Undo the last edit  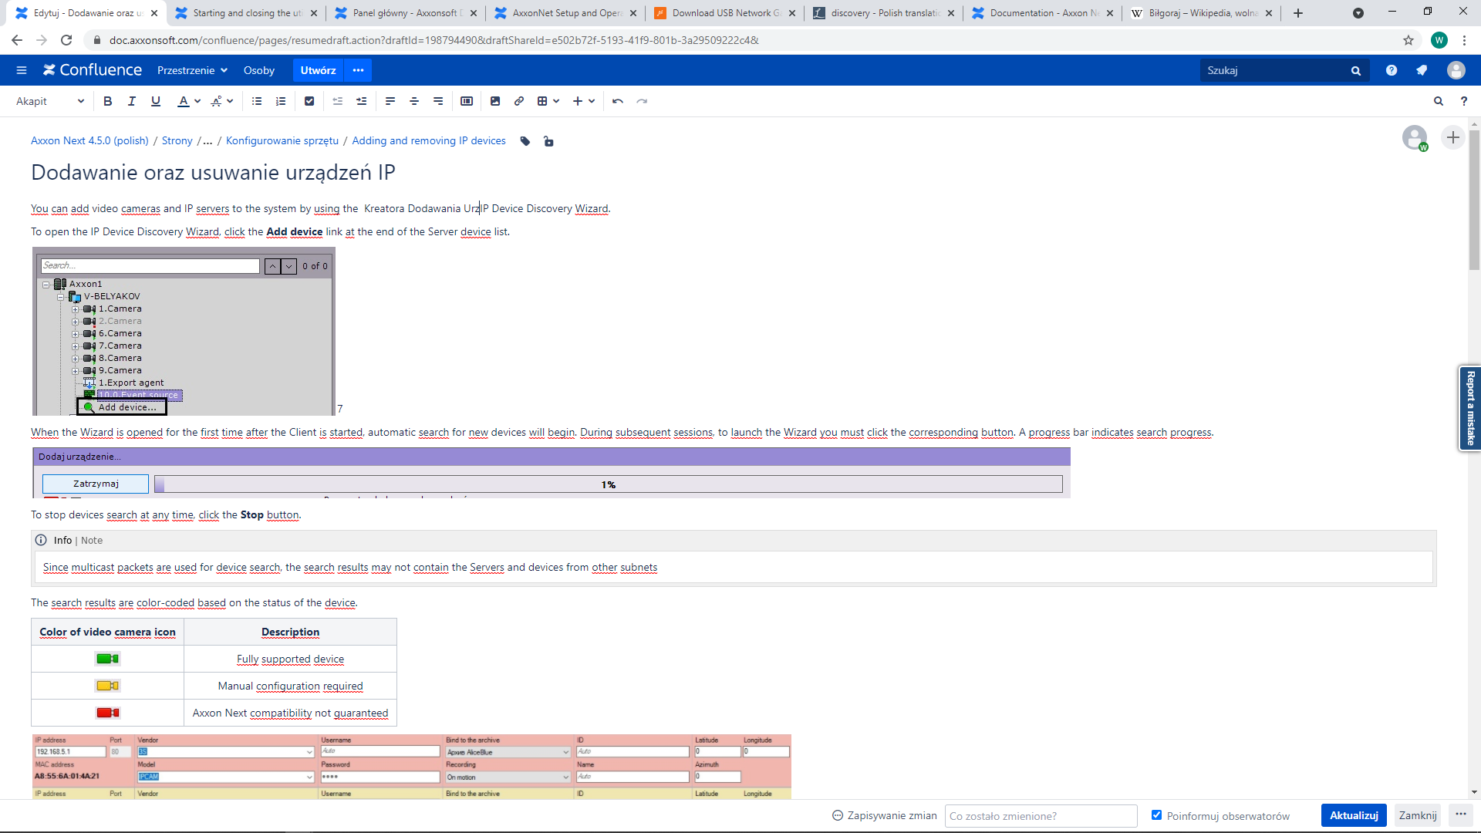tap(618, 101)
